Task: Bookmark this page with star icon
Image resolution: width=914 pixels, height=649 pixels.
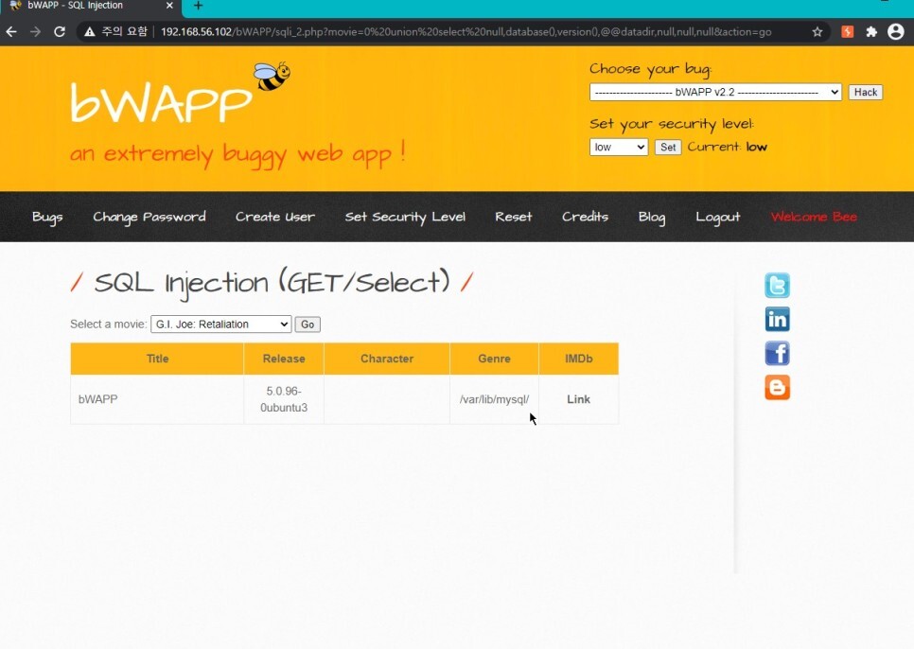Action: click(x=817, y=31)
